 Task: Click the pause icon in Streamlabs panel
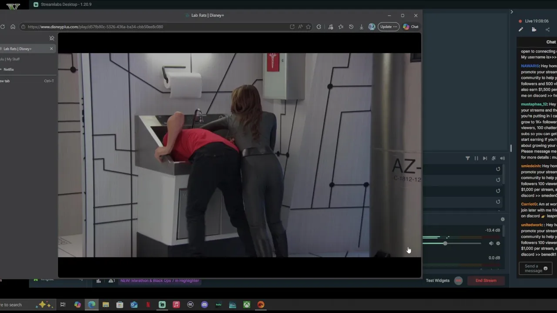(476, 158)
